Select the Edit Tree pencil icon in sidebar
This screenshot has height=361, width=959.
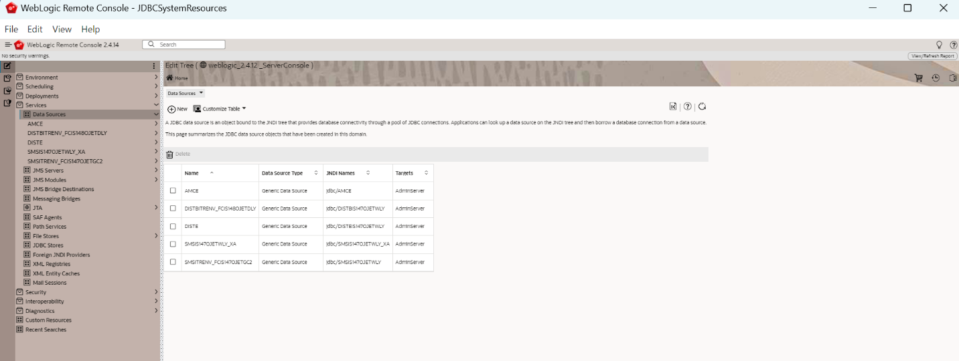click(7, 66)
